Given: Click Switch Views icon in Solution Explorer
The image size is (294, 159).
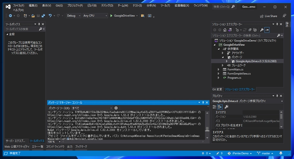Looking at the screenshot, I should (x=230, y=30).
